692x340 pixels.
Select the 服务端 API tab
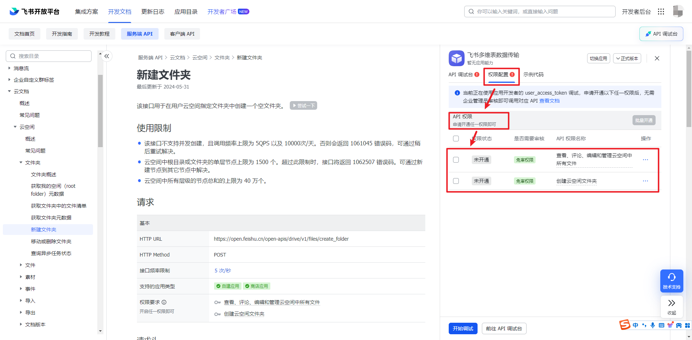[140, 34]
